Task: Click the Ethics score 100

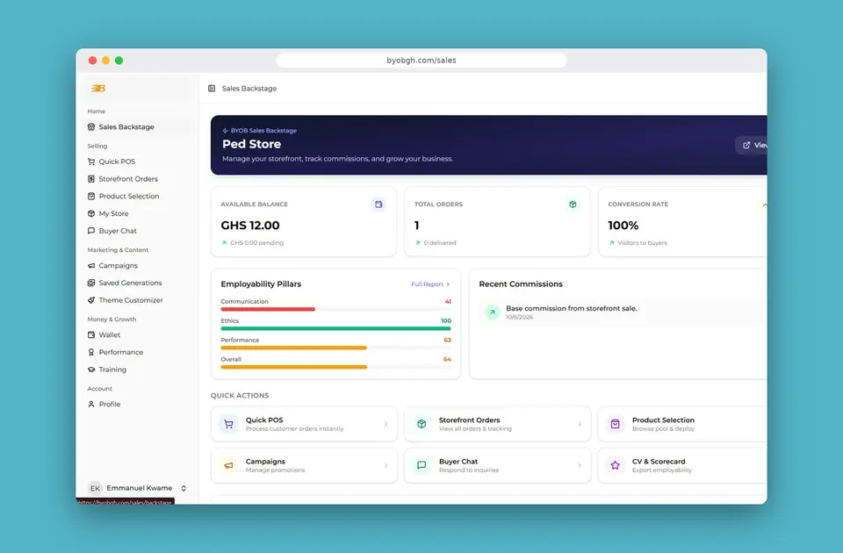Action: pyautogui.click(x=446, y=321)
